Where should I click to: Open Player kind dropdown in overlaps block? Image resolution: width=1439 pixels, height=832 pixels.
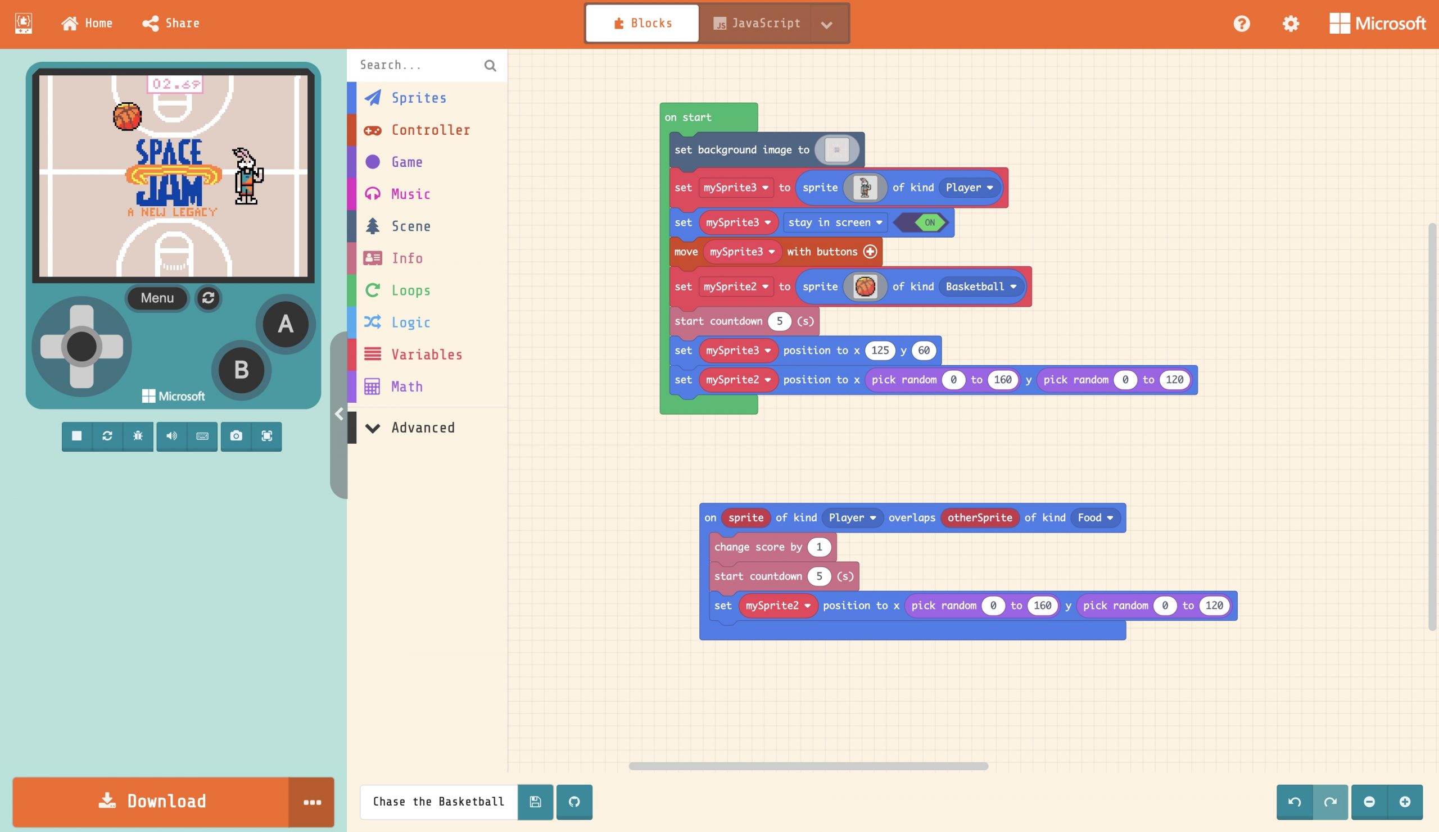[x=852, y=517]
